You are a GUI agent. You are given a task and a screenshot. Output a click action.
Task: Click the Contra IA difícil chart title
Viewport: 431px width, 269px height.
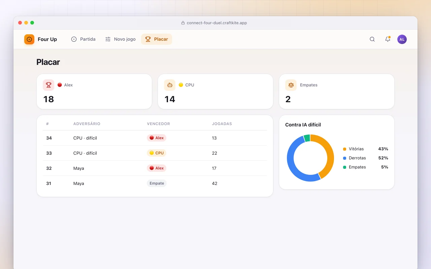[x=303, y=125]
